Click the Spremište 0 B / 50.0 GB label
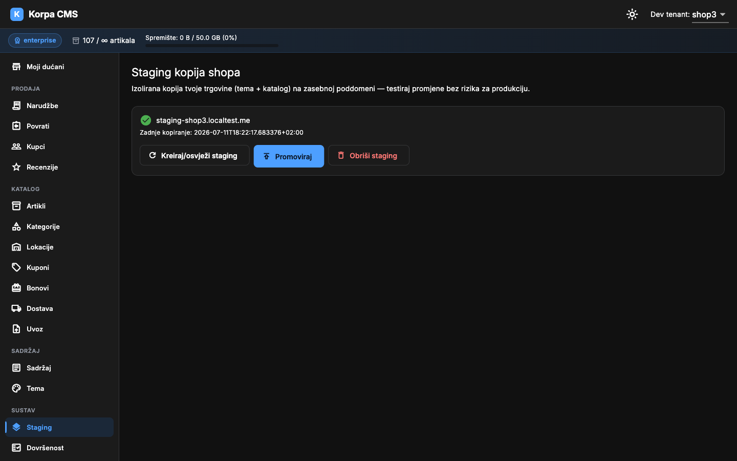The height and width of the screenshot is (461, 737). pyautogui.click(x=191, y=37)
